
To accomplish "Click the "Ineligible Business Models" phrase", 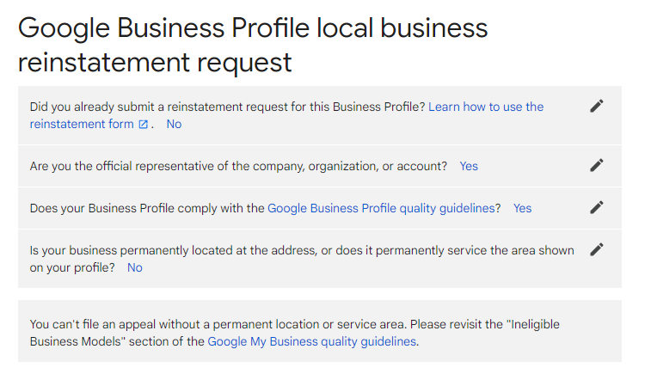I will point(294,333).
